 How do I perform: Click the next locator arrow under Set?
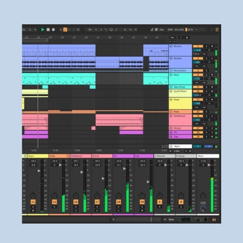coord(174,41)
